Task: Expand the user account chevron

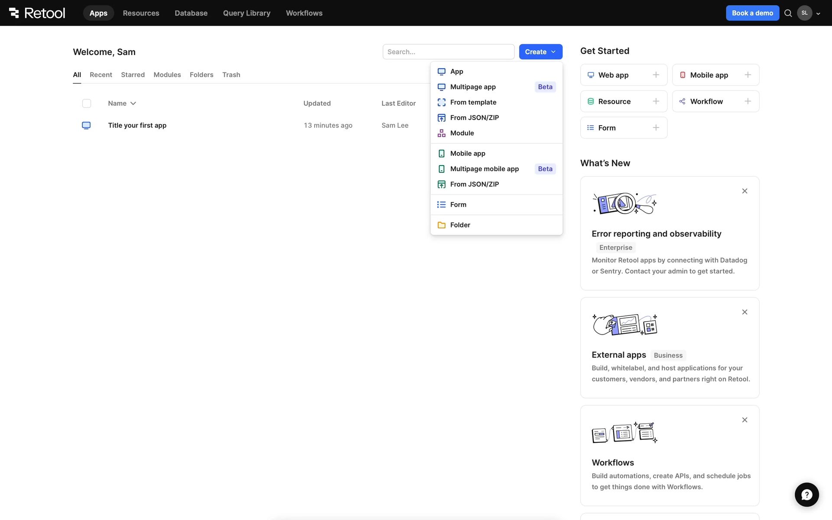Action: click(818, 13)
